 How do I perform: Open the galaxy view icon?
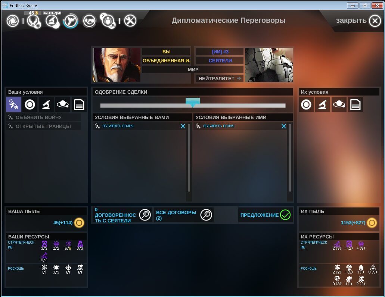pos(13,21)
